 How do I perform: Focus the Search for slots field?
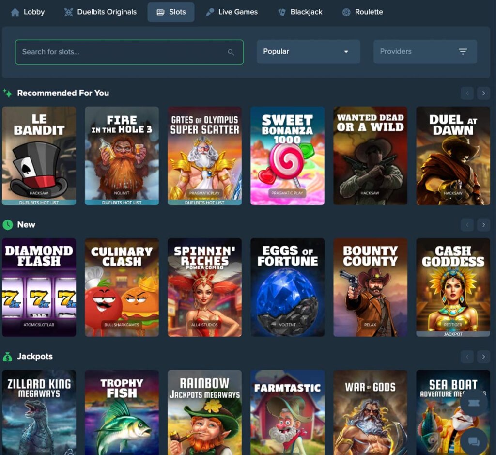click(129, 52)
